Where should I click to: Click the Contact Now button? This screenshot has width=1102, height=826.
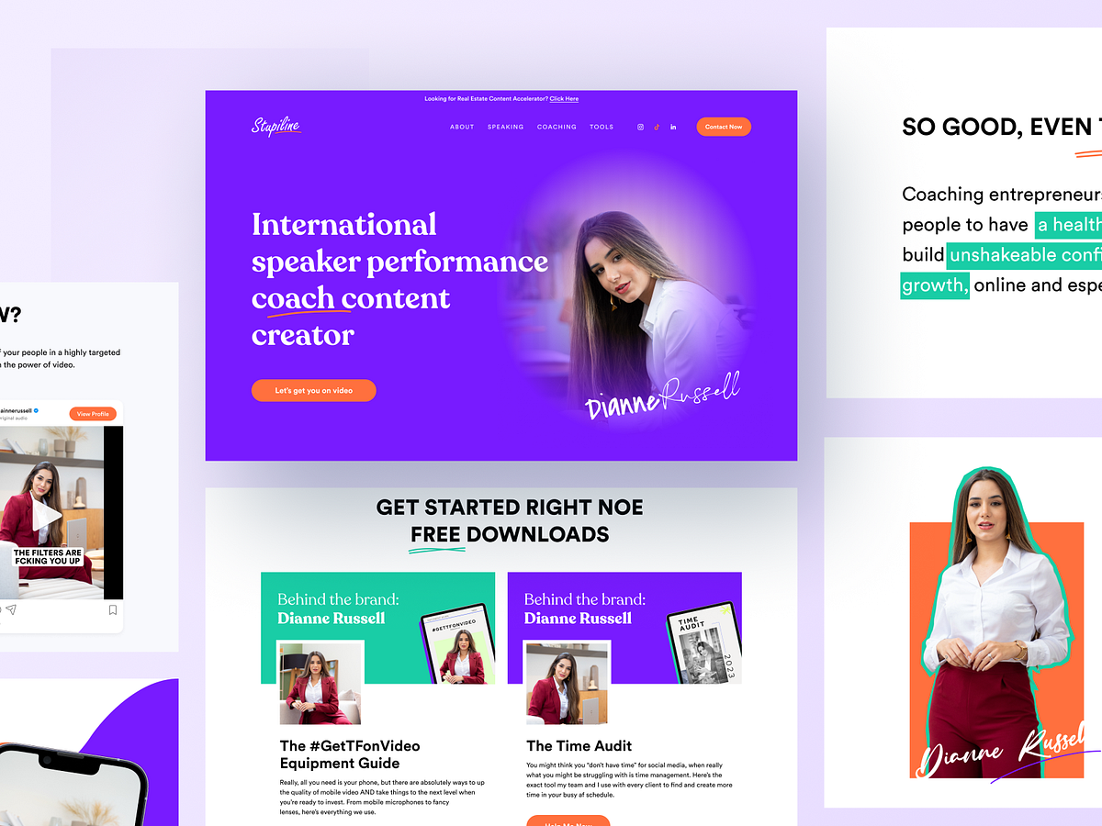tap(724, 127)
